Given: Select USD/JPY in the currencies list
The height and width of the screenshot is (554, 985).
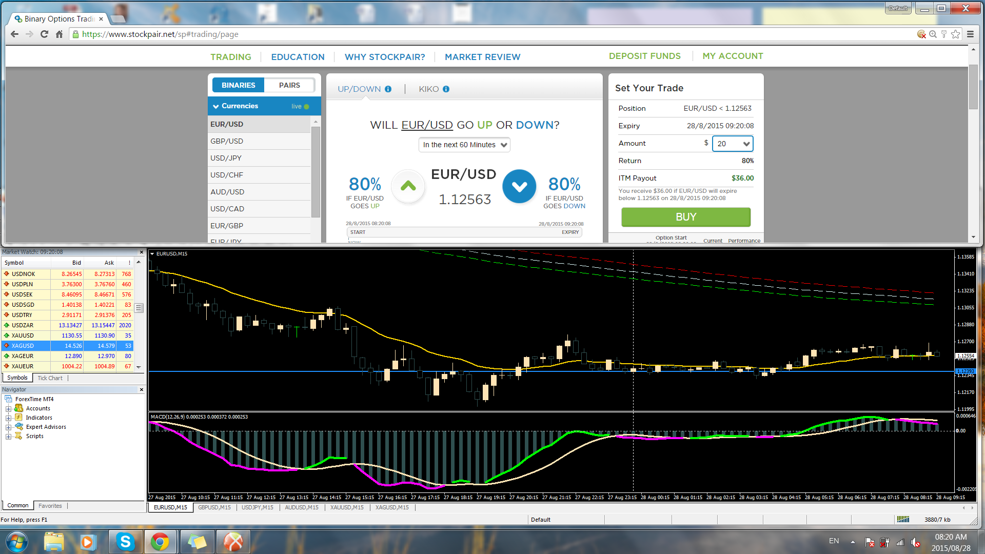Looking at the screenshot, I should tap(259, 158).
